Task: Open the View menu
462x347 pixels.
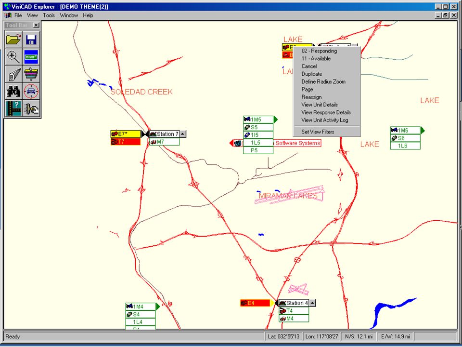Action: [x=32, y=15]
